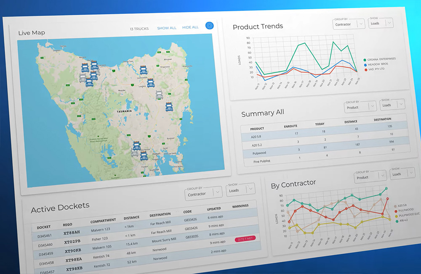
Task: Click Show All trucks link
Action: 167,28
